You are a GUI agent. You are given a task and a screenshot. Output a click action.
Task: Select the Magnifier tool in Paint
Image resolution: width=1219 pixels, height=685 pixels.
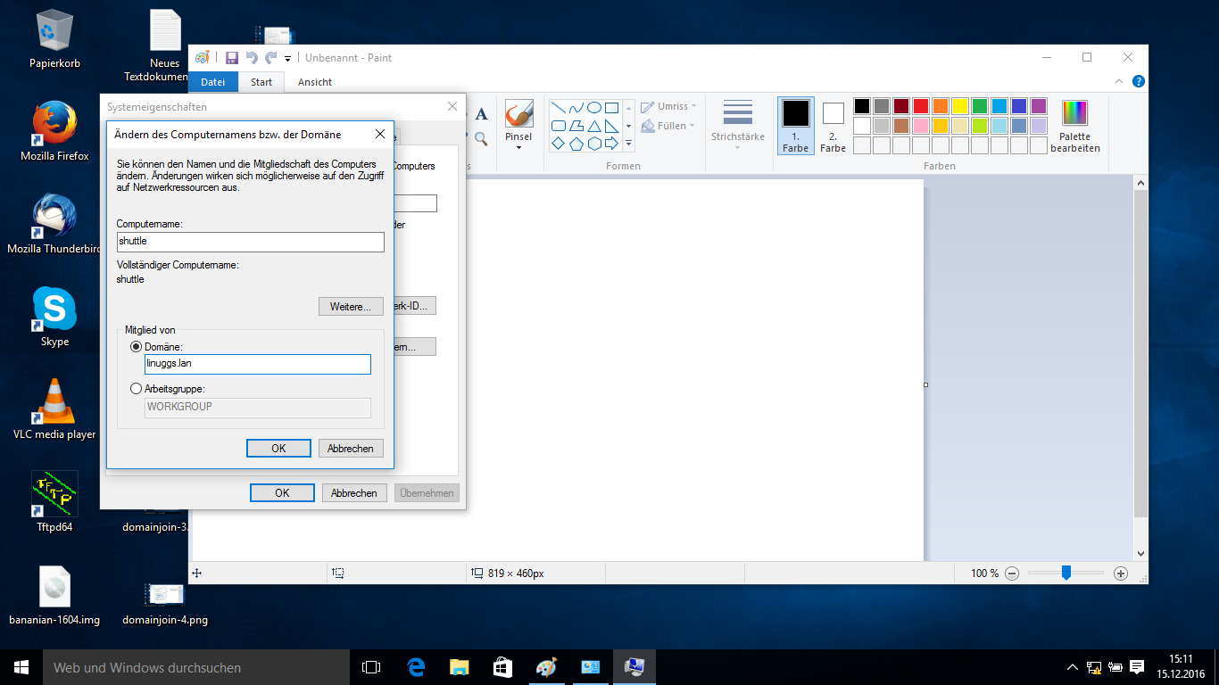point(481,138)
